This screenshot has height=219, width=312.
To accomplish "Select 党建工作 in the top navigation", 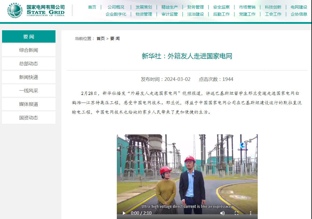I will pos(247,14).
